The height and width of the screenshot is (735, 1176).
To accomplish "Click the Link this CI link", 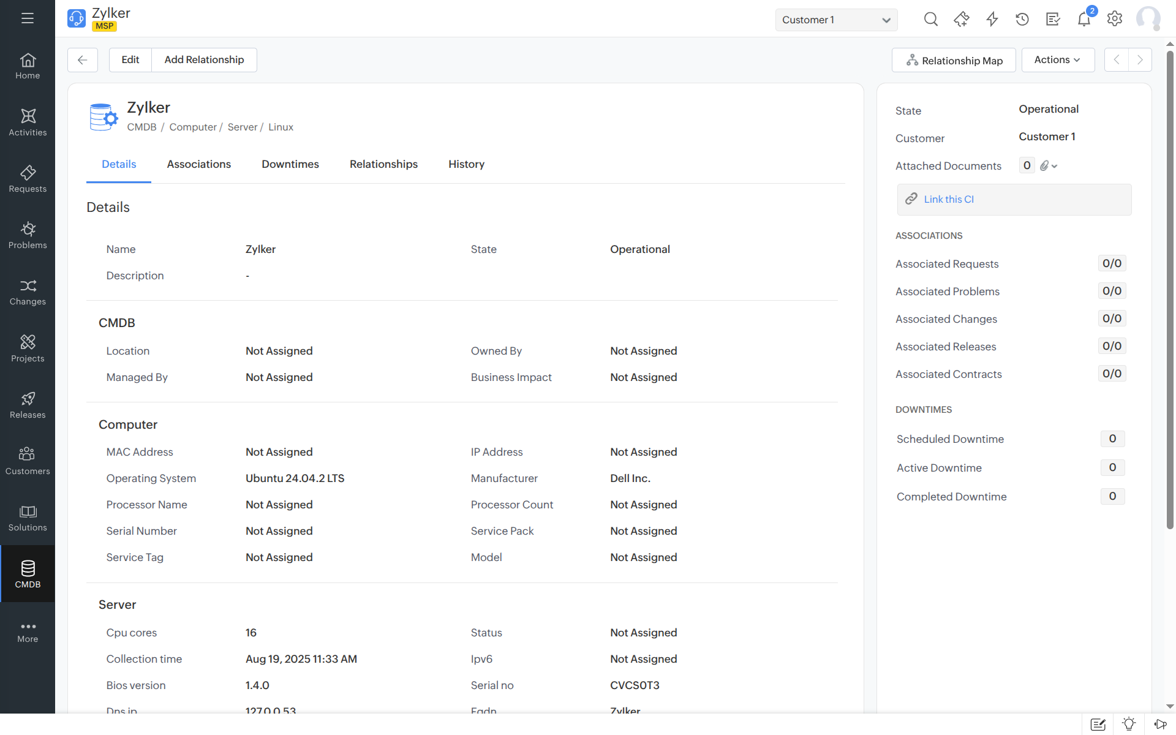I will [949, 199].
